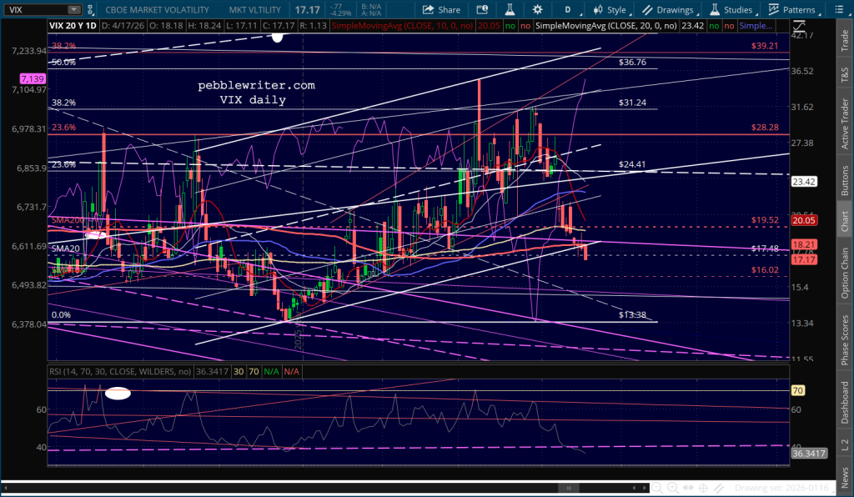Click the red 17.17 last price bubble
The image size is (854, 497).
pos(804,259)
